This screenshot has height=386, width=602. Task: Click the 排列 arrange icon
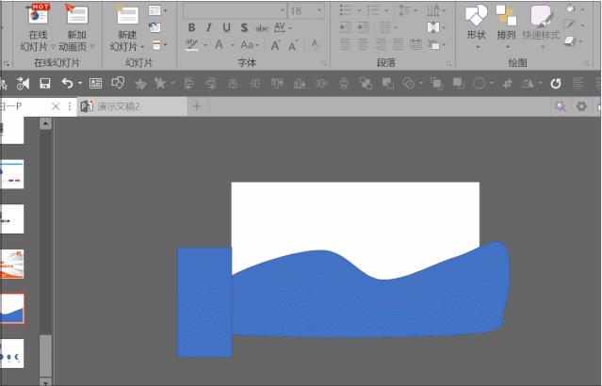click(x=506, y=16)
